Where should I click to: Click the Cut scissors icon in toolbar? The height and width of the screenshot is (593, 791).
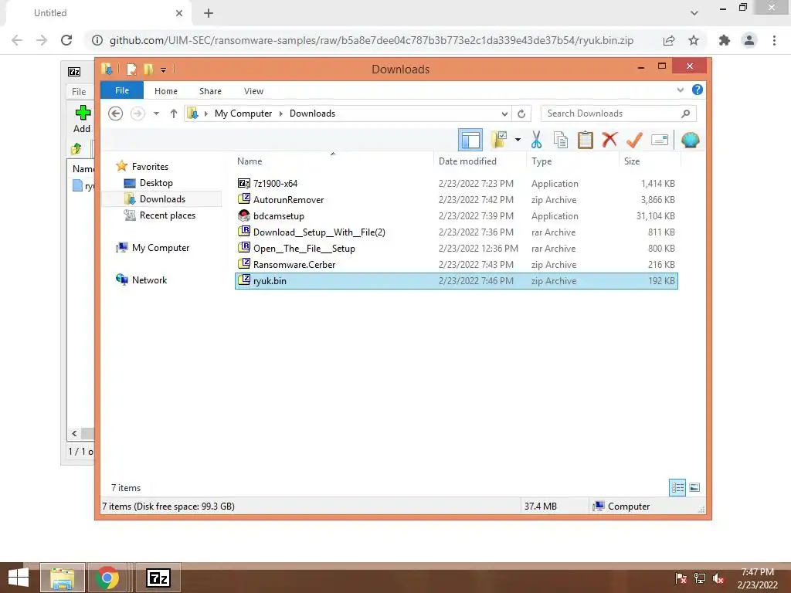tap(536, 140)
